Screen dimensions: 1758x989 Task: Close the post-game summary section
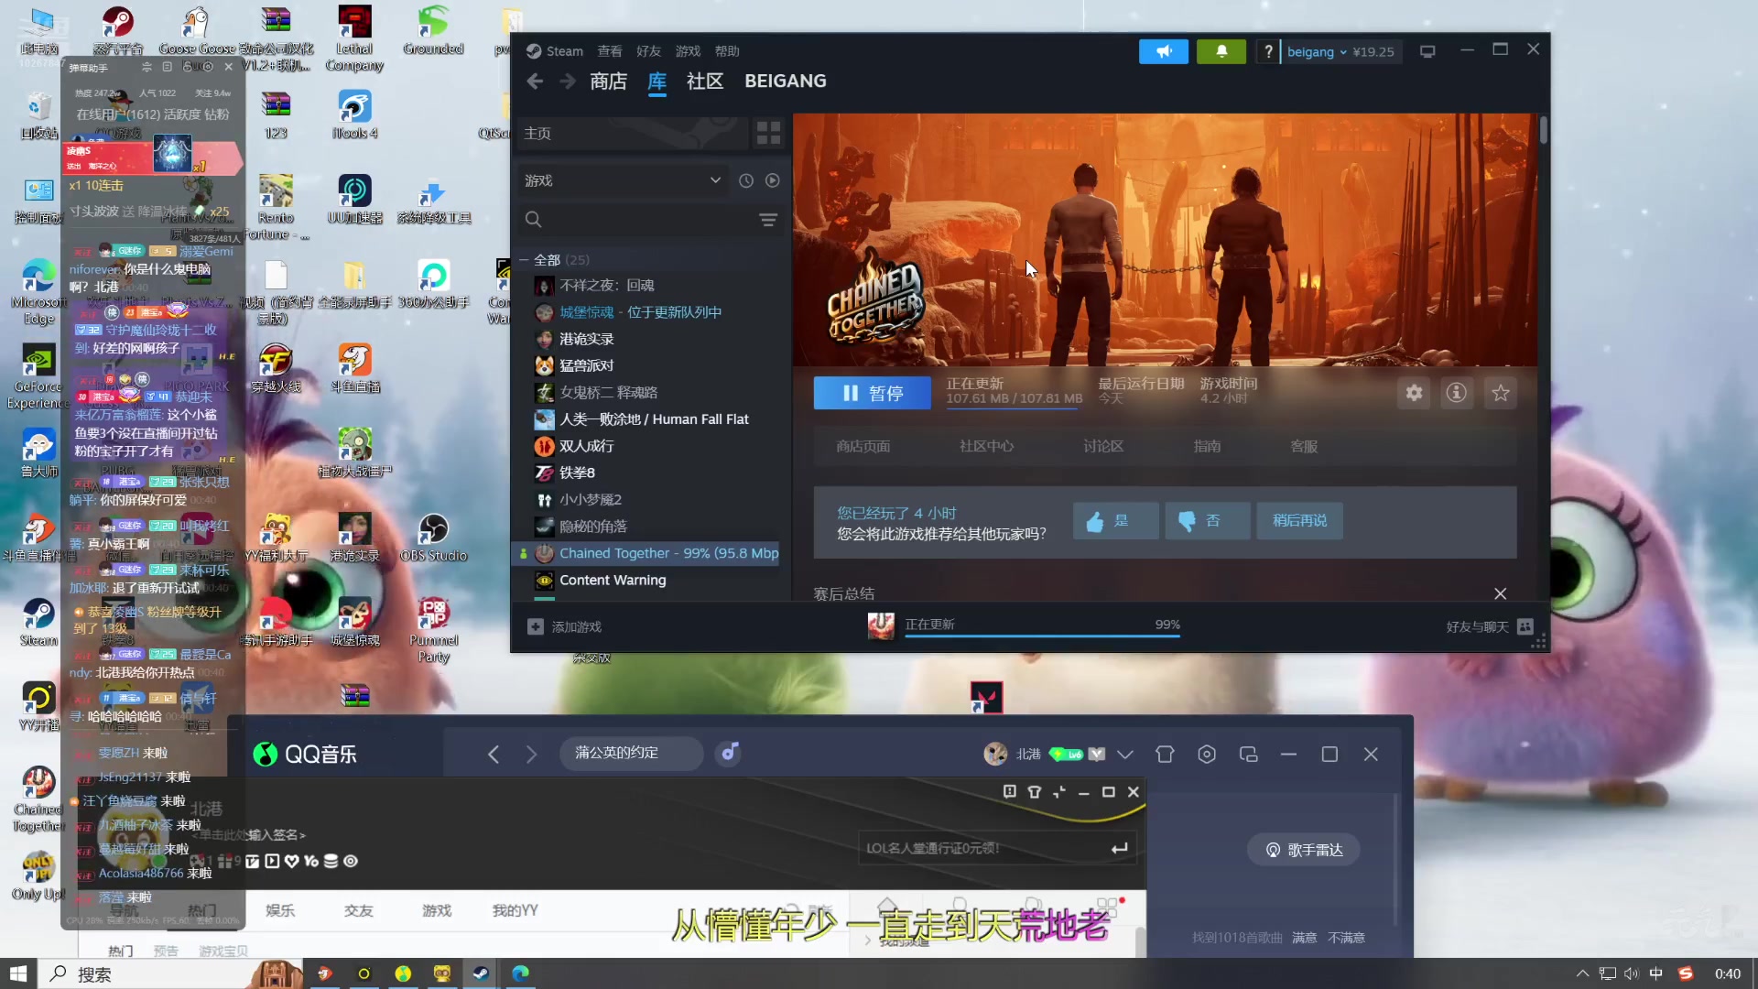click(x=1500, y=593)
